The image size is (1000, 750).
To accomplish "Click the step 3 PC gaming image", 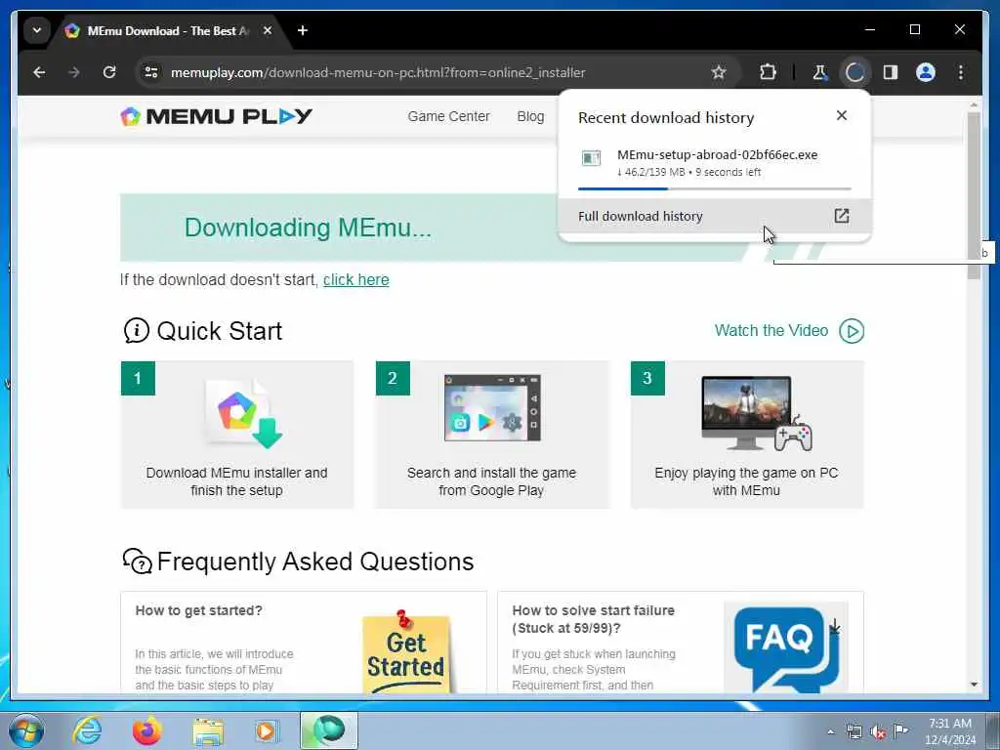I will [757, 413].
